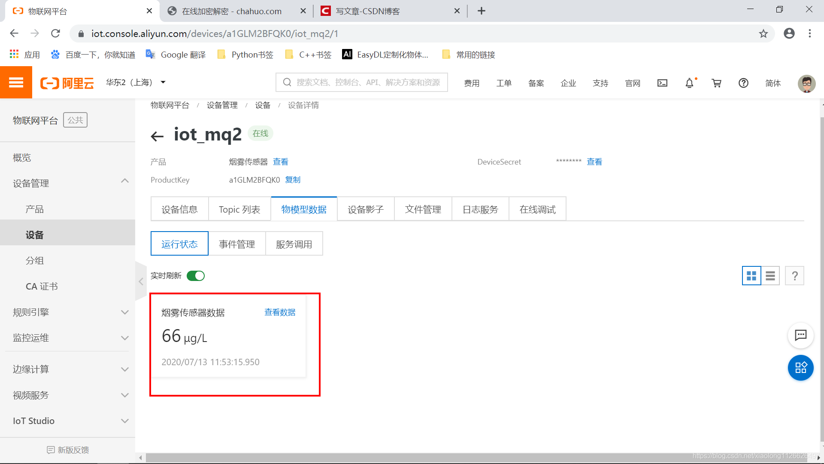This screenshot has height=464, width=824.
Task: Click the help question-mark circle in header
Action: [743, 83]
